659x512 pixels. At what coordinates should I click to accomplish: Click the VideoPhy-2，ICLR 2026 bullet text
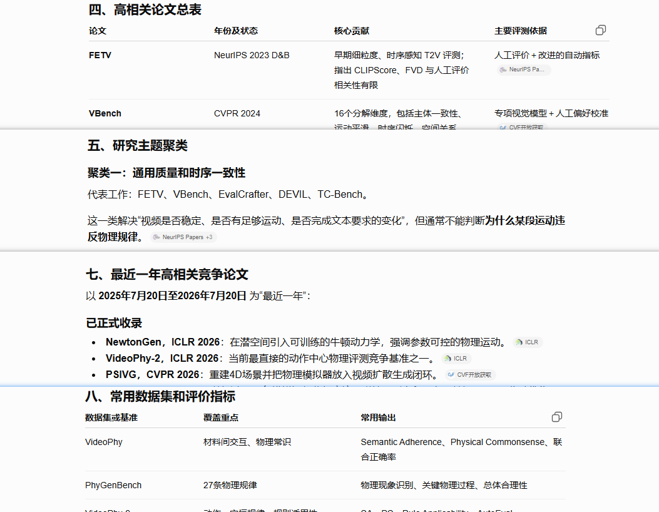tap(272, 359)
